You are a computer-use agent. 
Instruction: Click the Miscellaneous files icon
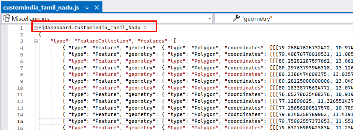click(6, 18)
